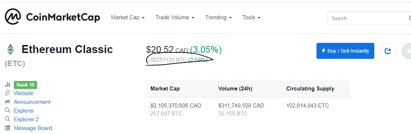411x134 pixels.
Task: Open the Website link
Action: [x=24, y=93]
